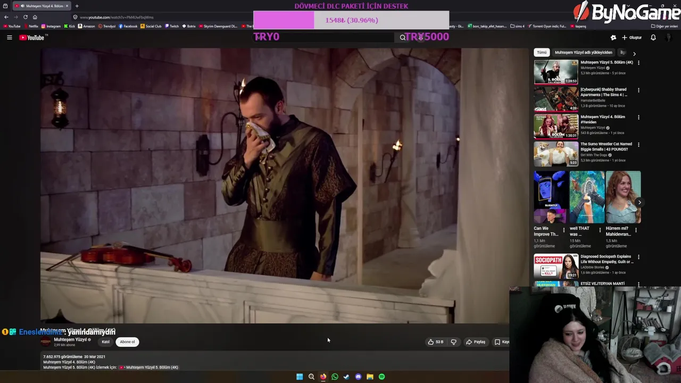Open a new browser tab with plus

pyautogui.click(x=77, y=6)
